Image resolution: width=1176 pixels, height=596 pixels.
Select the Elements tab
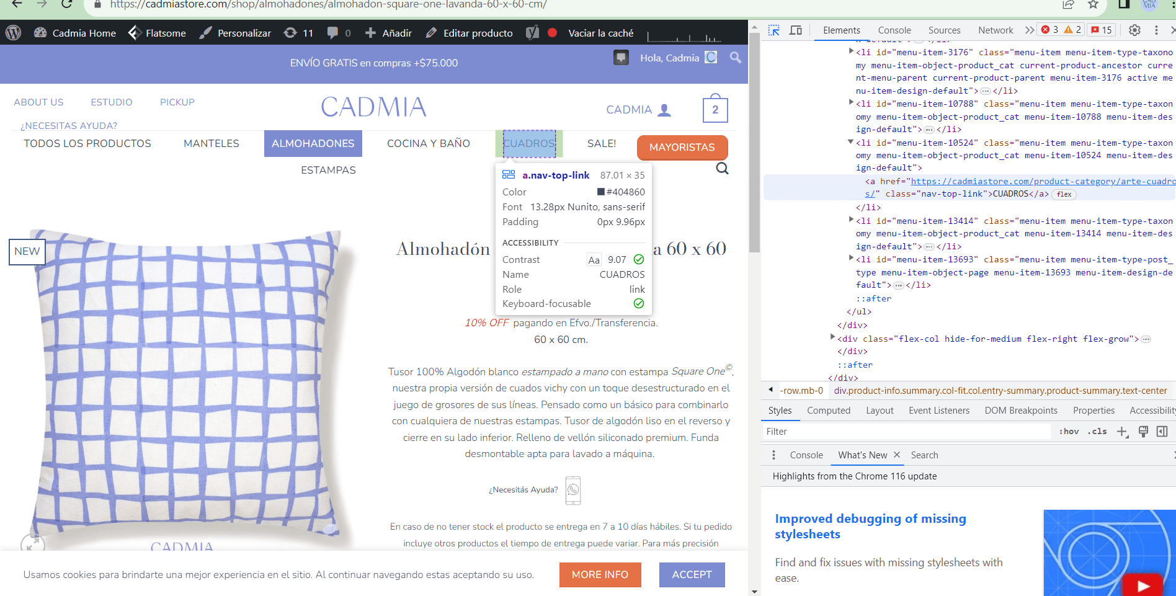coord(842,30)
